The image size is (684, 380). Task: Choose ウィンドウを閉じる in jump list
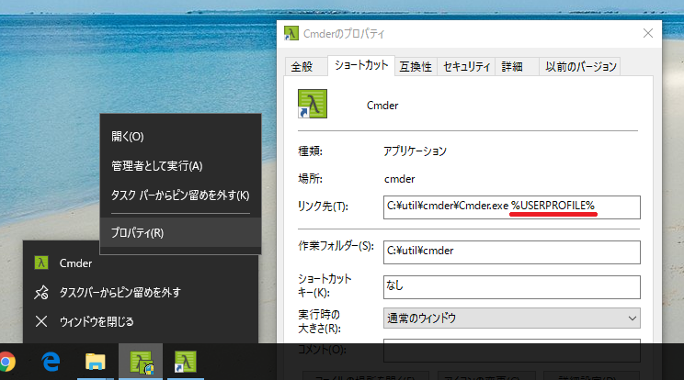[141, 321]
